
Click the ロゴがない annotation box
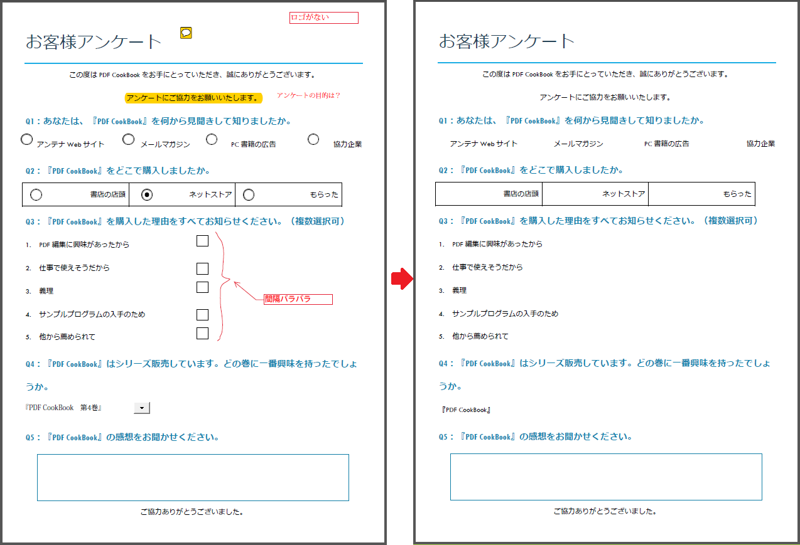click(x=323, y=18)
